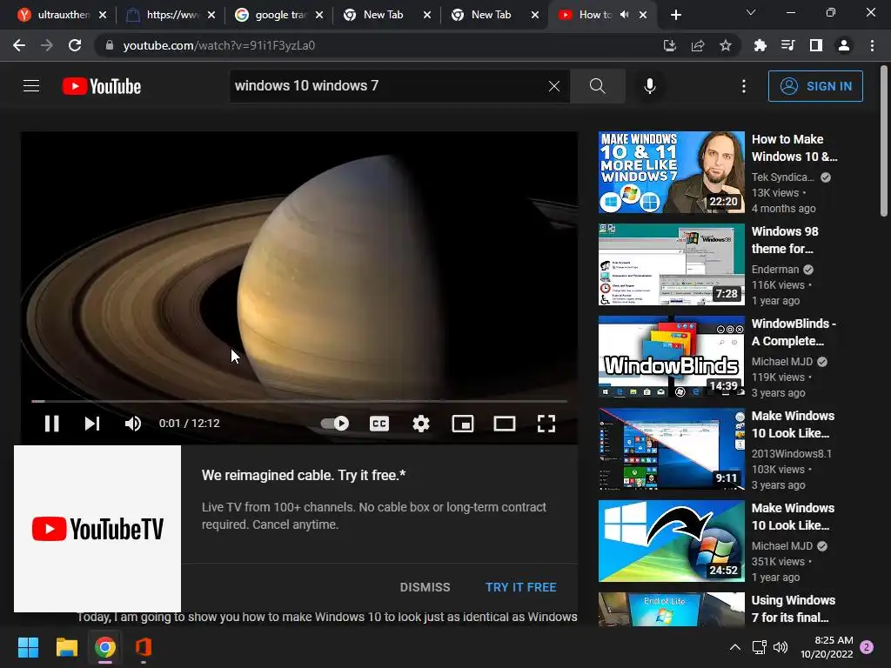Open Michael MJD 351K views video thumbnail
The height and width of the screenshot is (668, 891).
pyautogui.click(x=671, y=541)
